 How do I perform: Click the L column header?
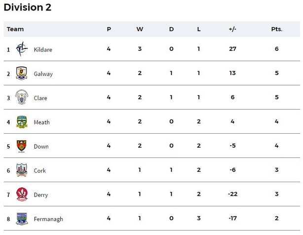click(x=199, y=29)
